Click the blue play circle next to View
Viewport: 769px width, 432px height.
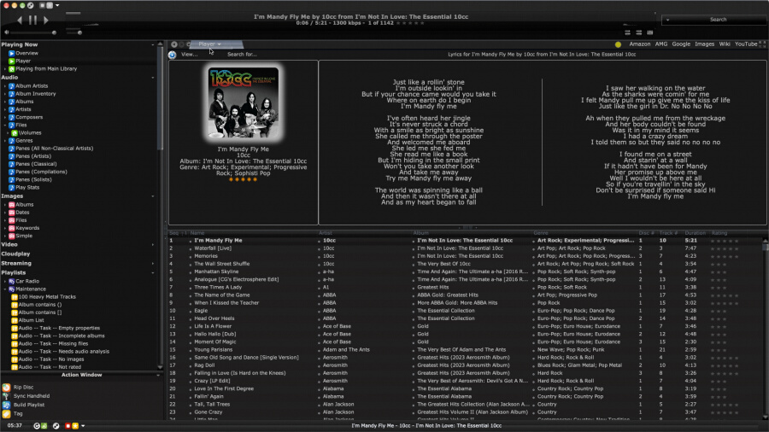[172, 55]
